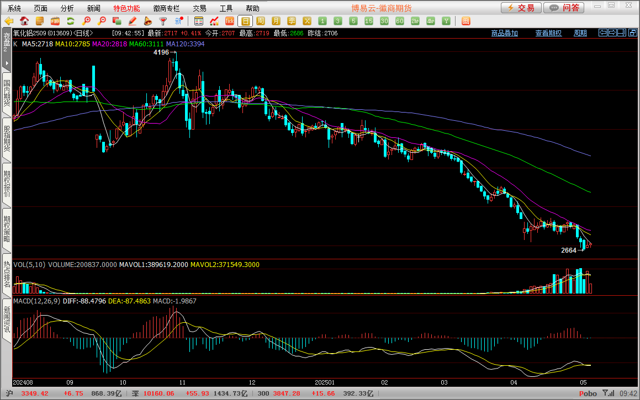Click the MACD(12,26,9) indicator label
The height and width of the screenshot is (400, 640).
point(37,301)
